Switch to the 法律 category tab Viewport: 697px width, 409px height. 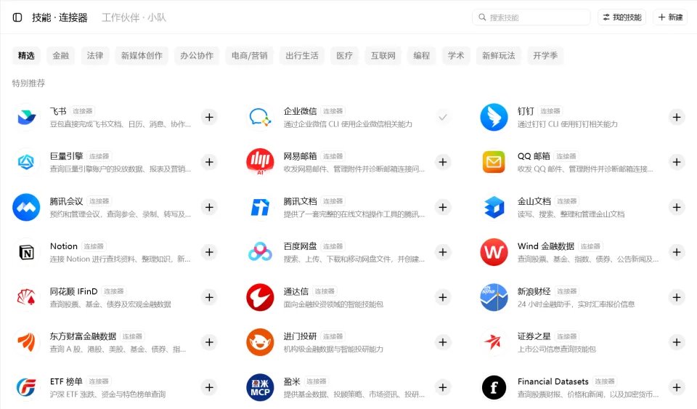tap(95, 55)
